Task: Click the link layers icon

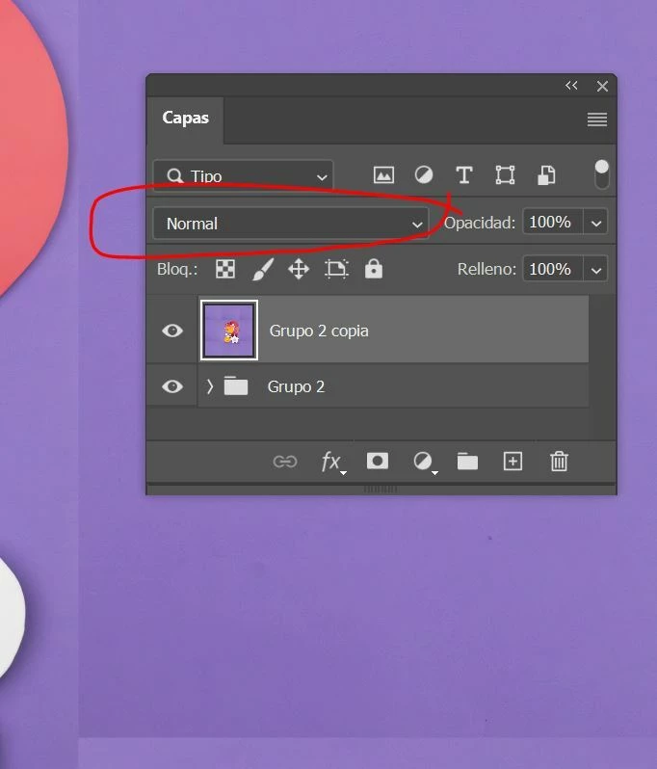Action: (285, 462)
